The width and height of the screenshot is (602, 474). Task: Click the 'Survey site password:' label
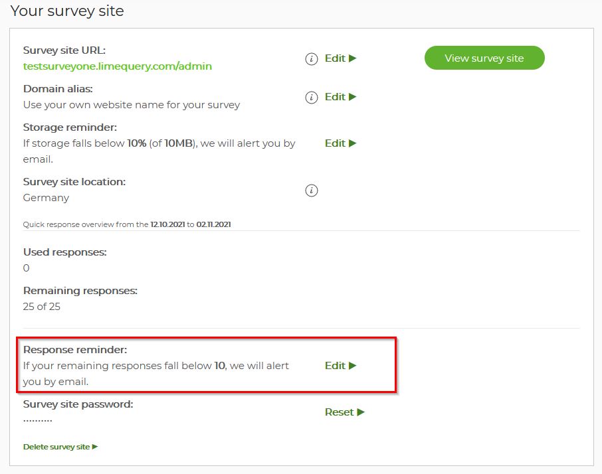(x=78, y=404)
